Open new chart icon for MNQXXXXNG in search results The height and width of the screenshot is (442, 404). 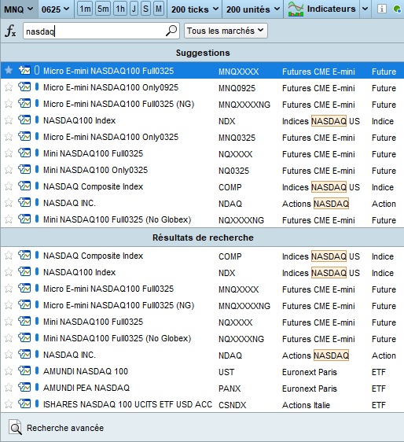point(24,304)
